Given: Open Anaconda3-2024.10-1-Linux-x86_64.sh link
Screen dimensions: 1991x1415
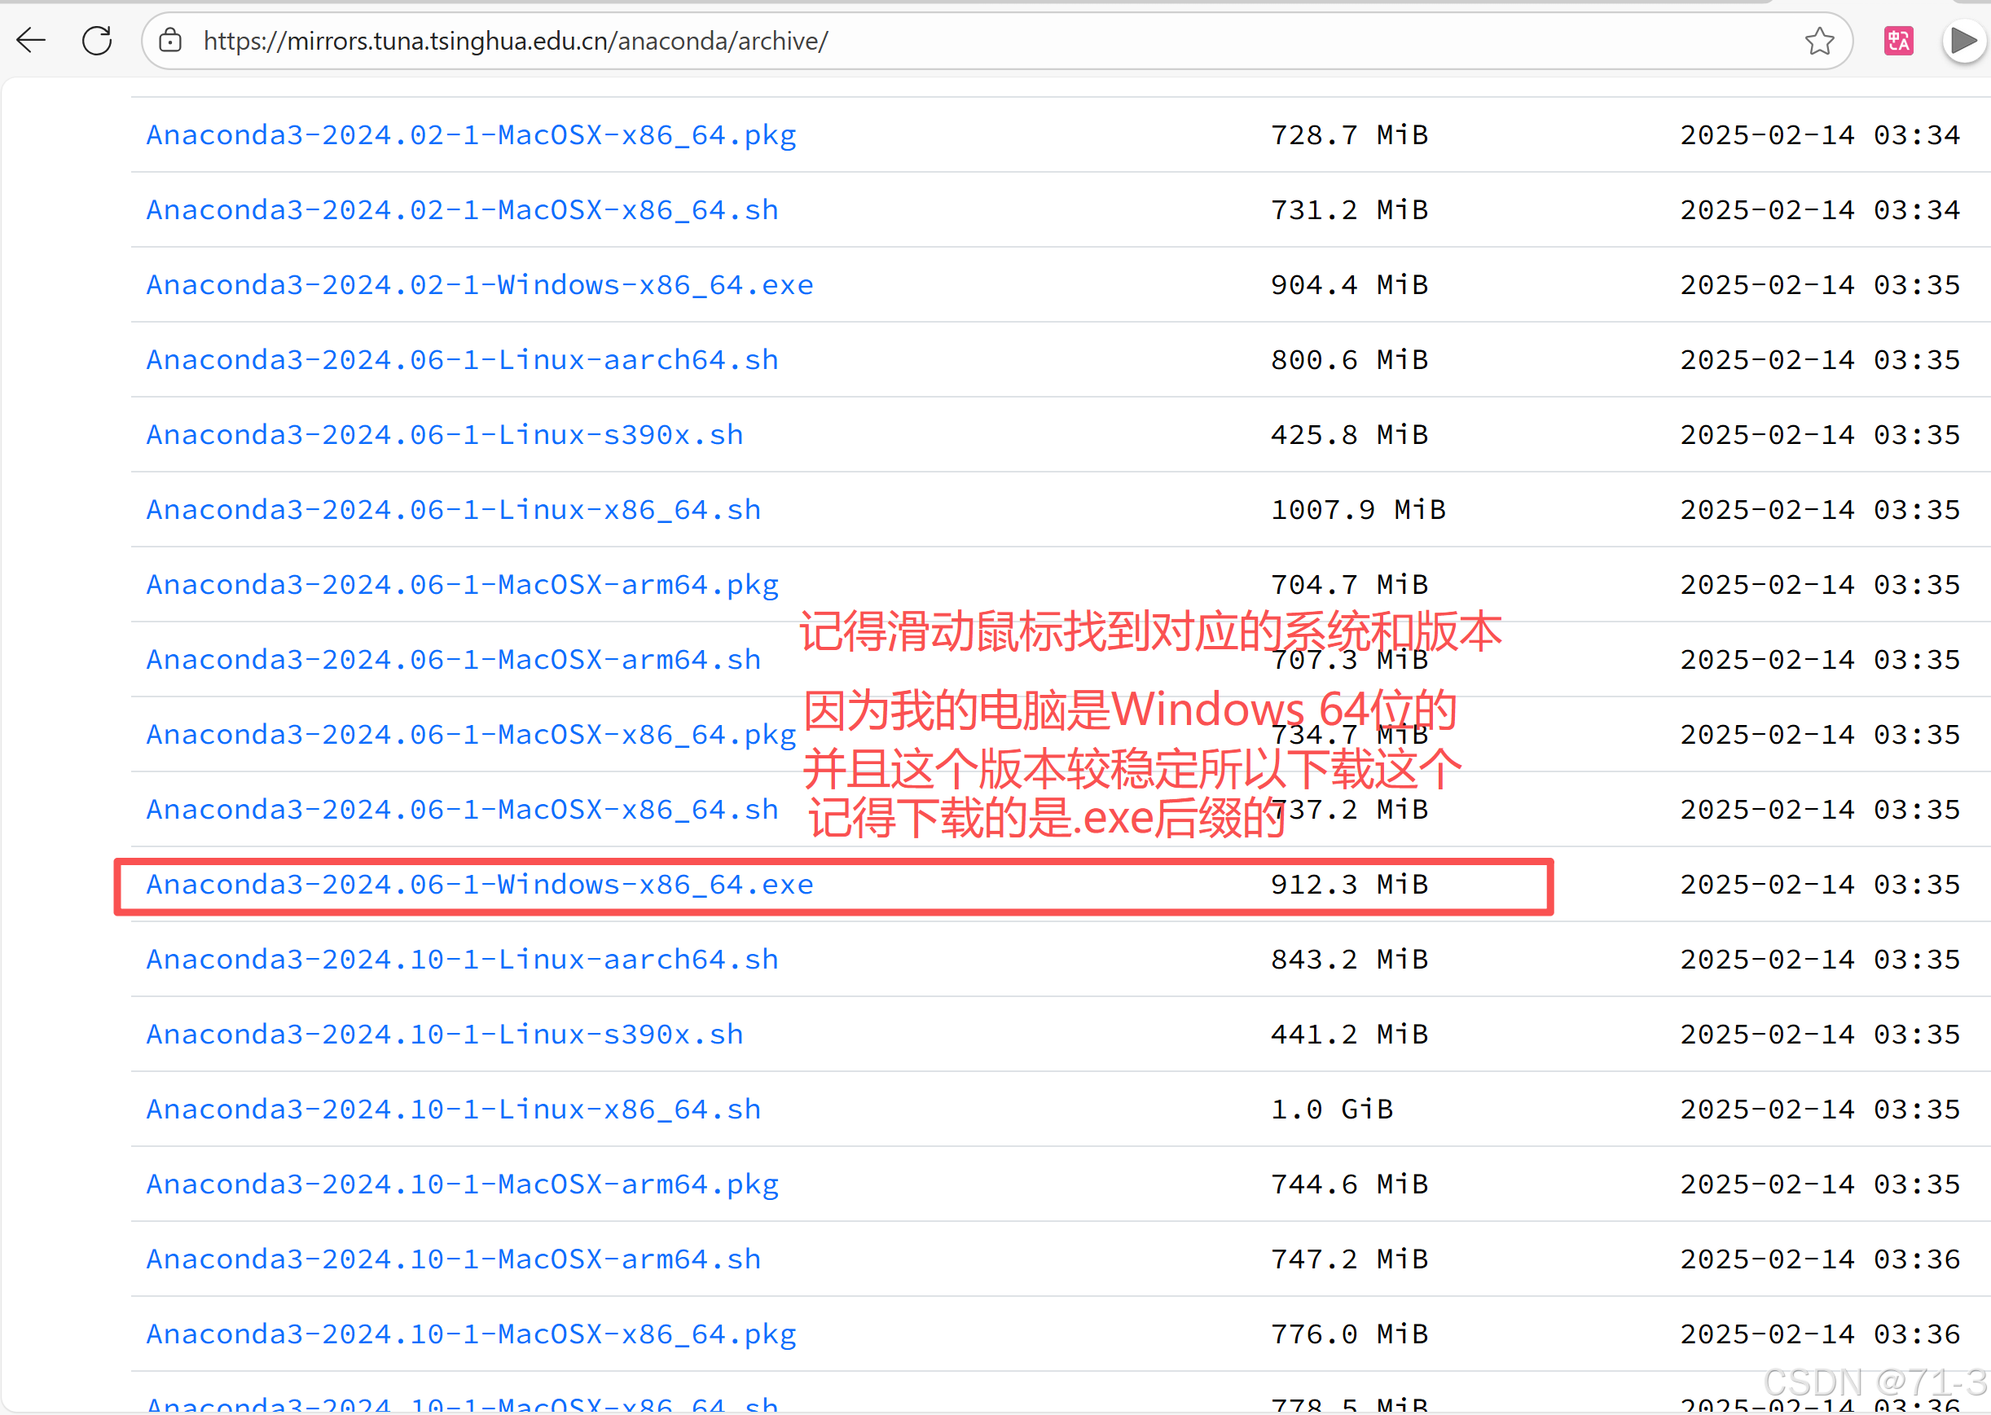Looking at the screenshot, I should 454,1110.
